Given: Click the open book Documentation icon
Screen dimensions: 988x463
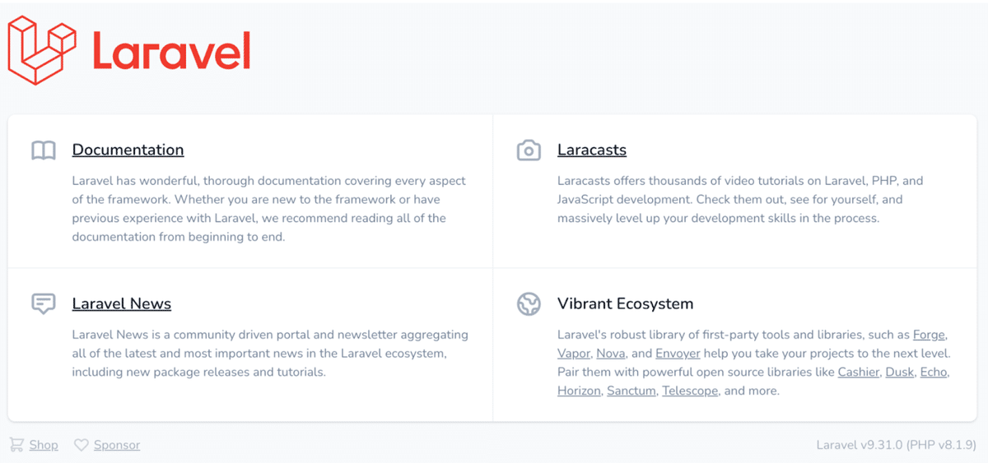Looking at the screenshot, I should (44, 150).
